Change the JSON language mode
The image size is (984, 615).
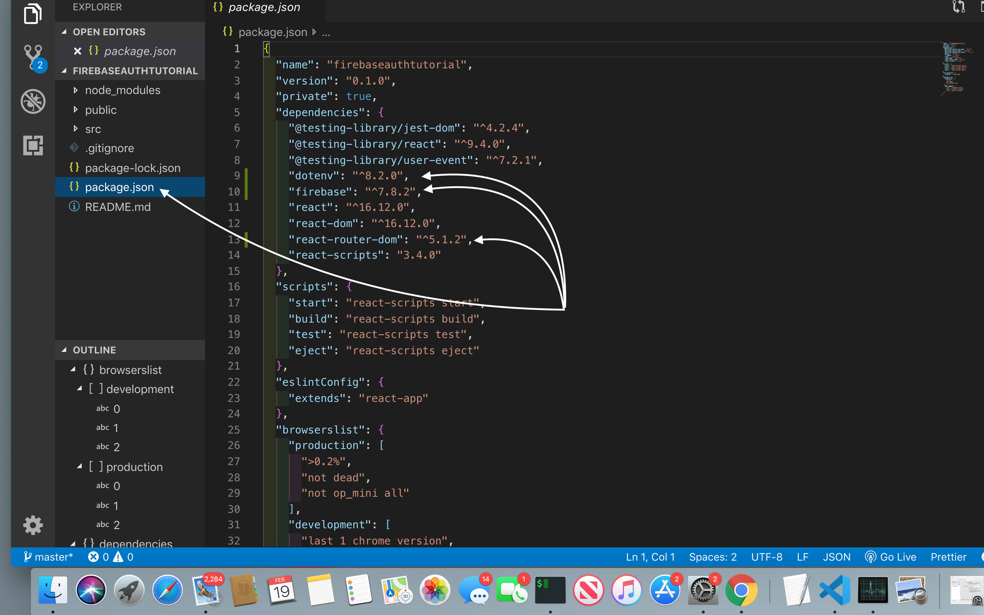(x=836, y=557)
